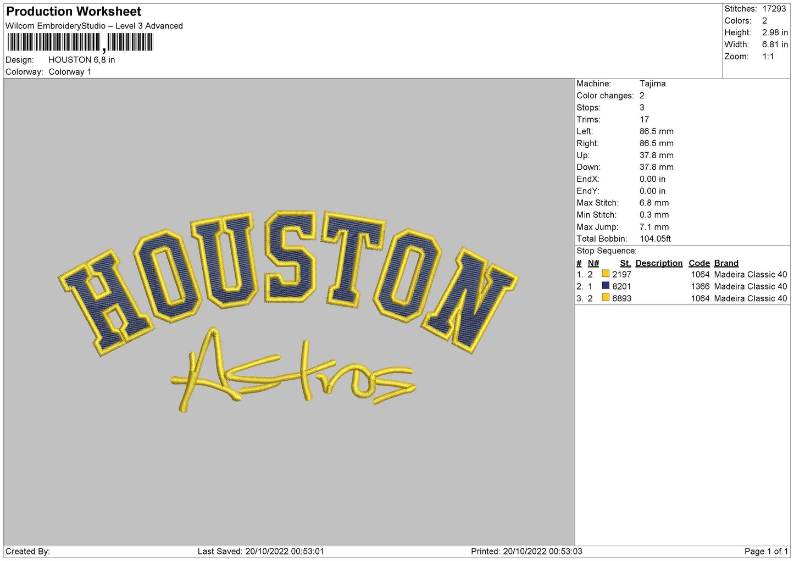This screenshot has height=561, width=794.
Task: Click the Trims value '17'
Action: (x=645, y=119)
